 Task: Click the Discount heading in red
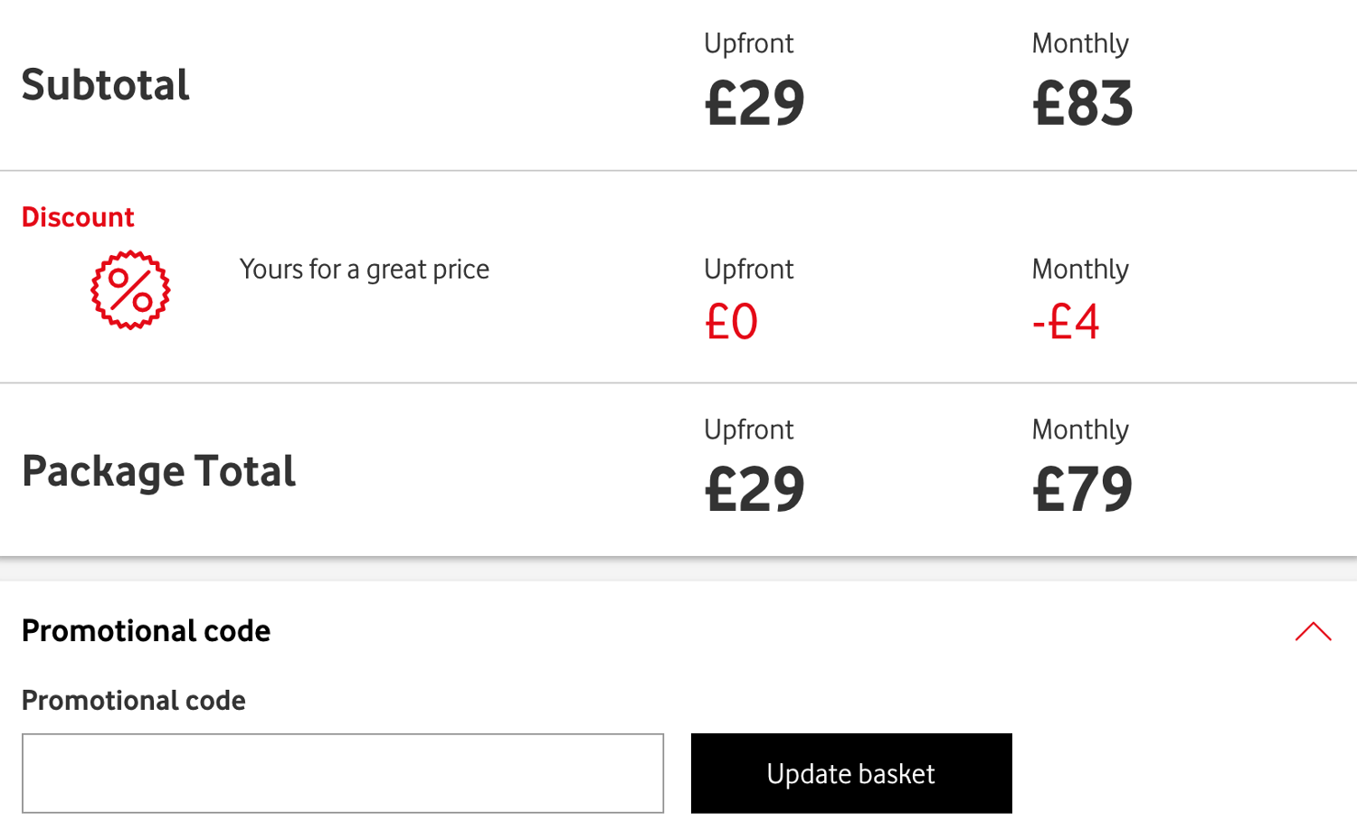[x=78, y=217]
